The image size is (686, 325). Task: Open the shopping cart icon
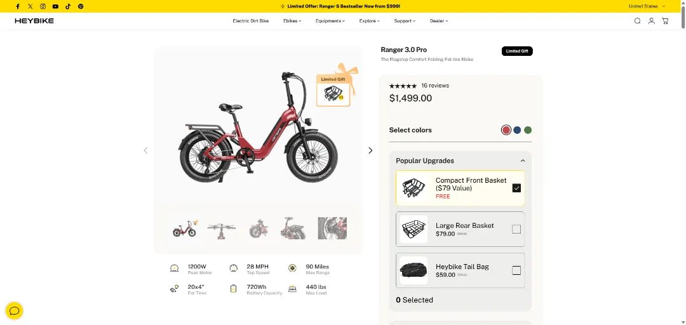[665, 21]
